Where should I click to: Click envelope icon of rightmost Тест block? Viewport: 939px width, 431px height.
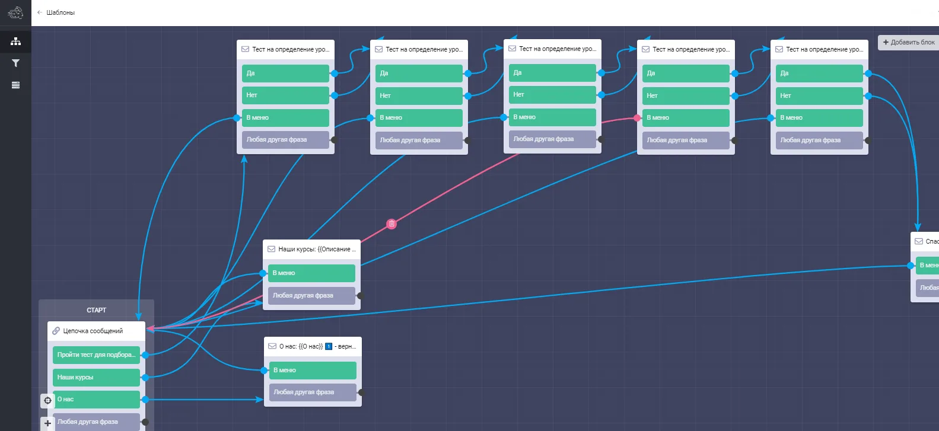[779, 49]
